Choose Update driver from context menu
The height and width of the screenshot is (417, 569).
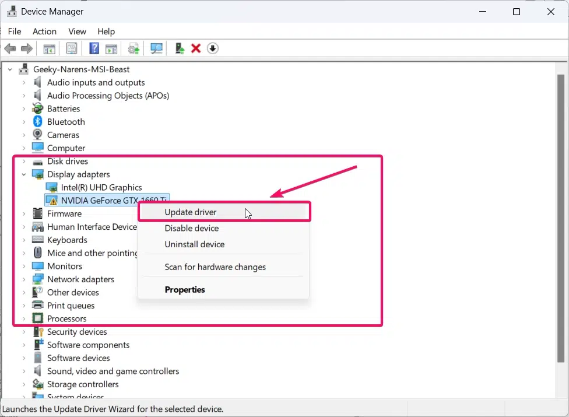224,212
